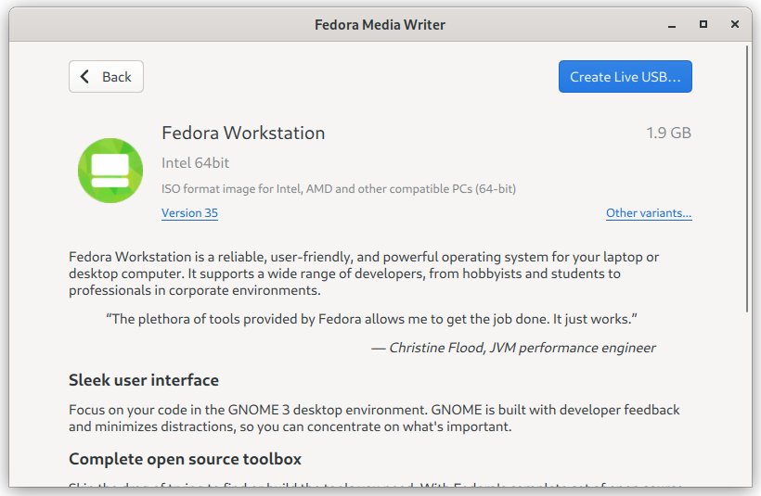The image size is (761, 496).
Task: Click the 'Complete open source toolbox' heading
Action: [x=185, y=459]
